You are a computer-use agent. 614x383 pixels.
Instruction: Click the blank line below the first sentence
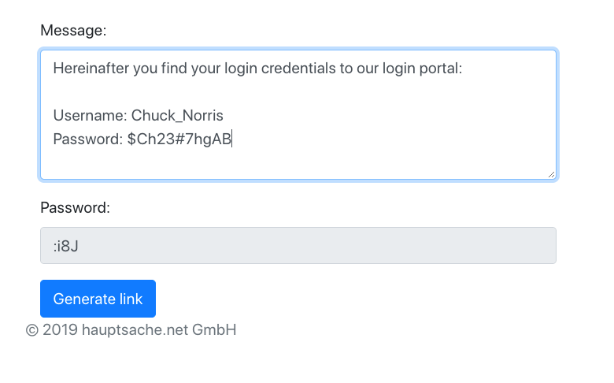click(298, 91)
